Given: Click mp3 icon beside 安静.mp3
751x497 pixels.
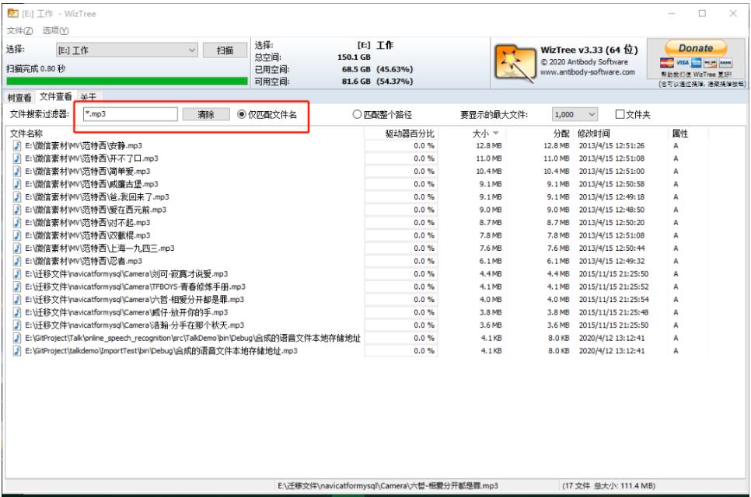Looking at the screenshot, I should 17,145.
